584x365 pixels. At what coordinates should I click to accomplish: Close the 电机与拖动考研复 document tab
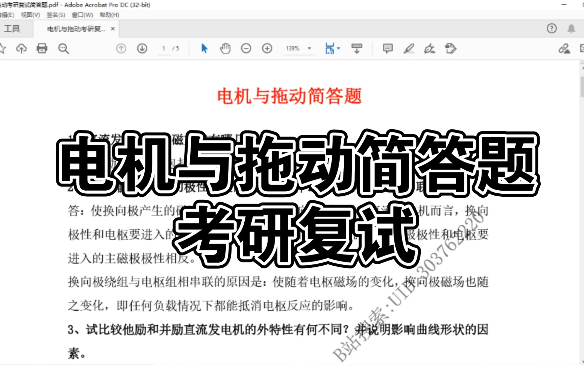113,29
